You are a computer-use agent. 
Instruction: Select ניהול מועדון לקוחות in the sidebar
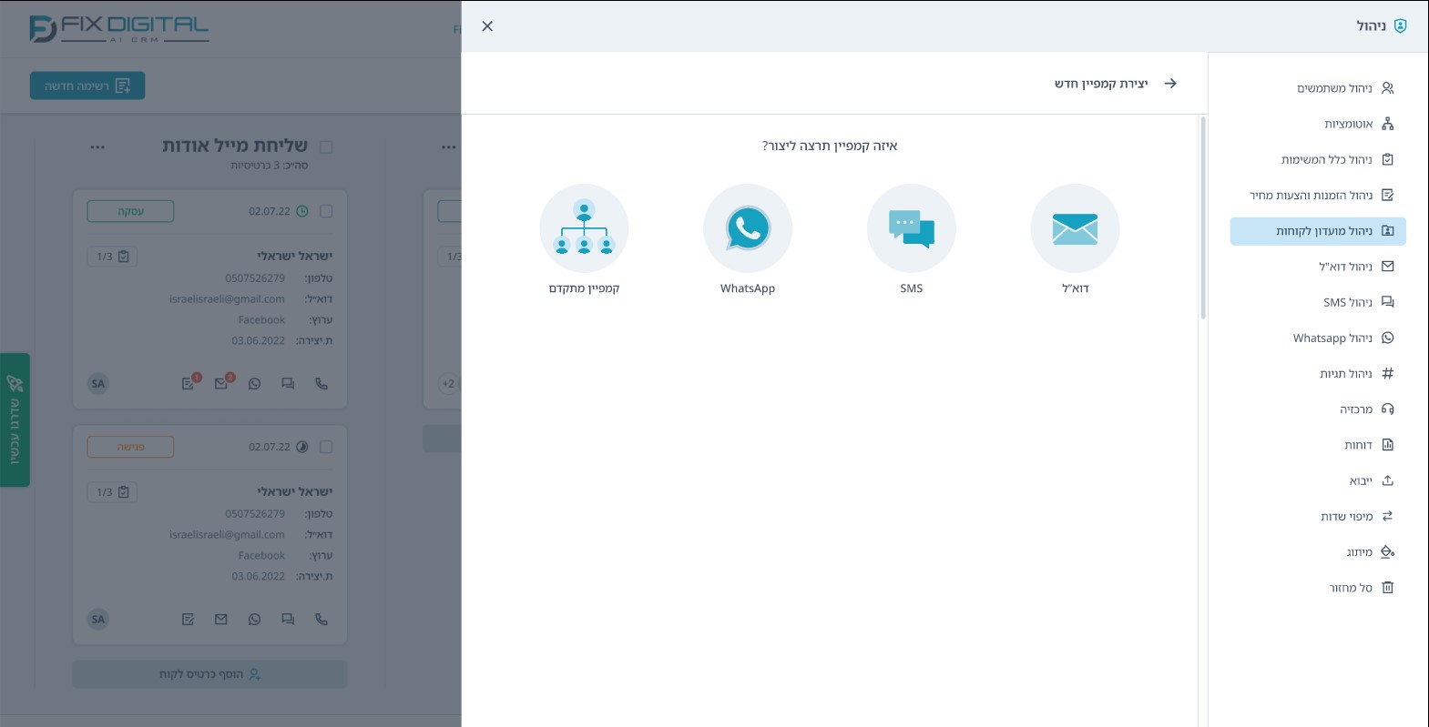pyautogui.click(x=1318, y=231)
